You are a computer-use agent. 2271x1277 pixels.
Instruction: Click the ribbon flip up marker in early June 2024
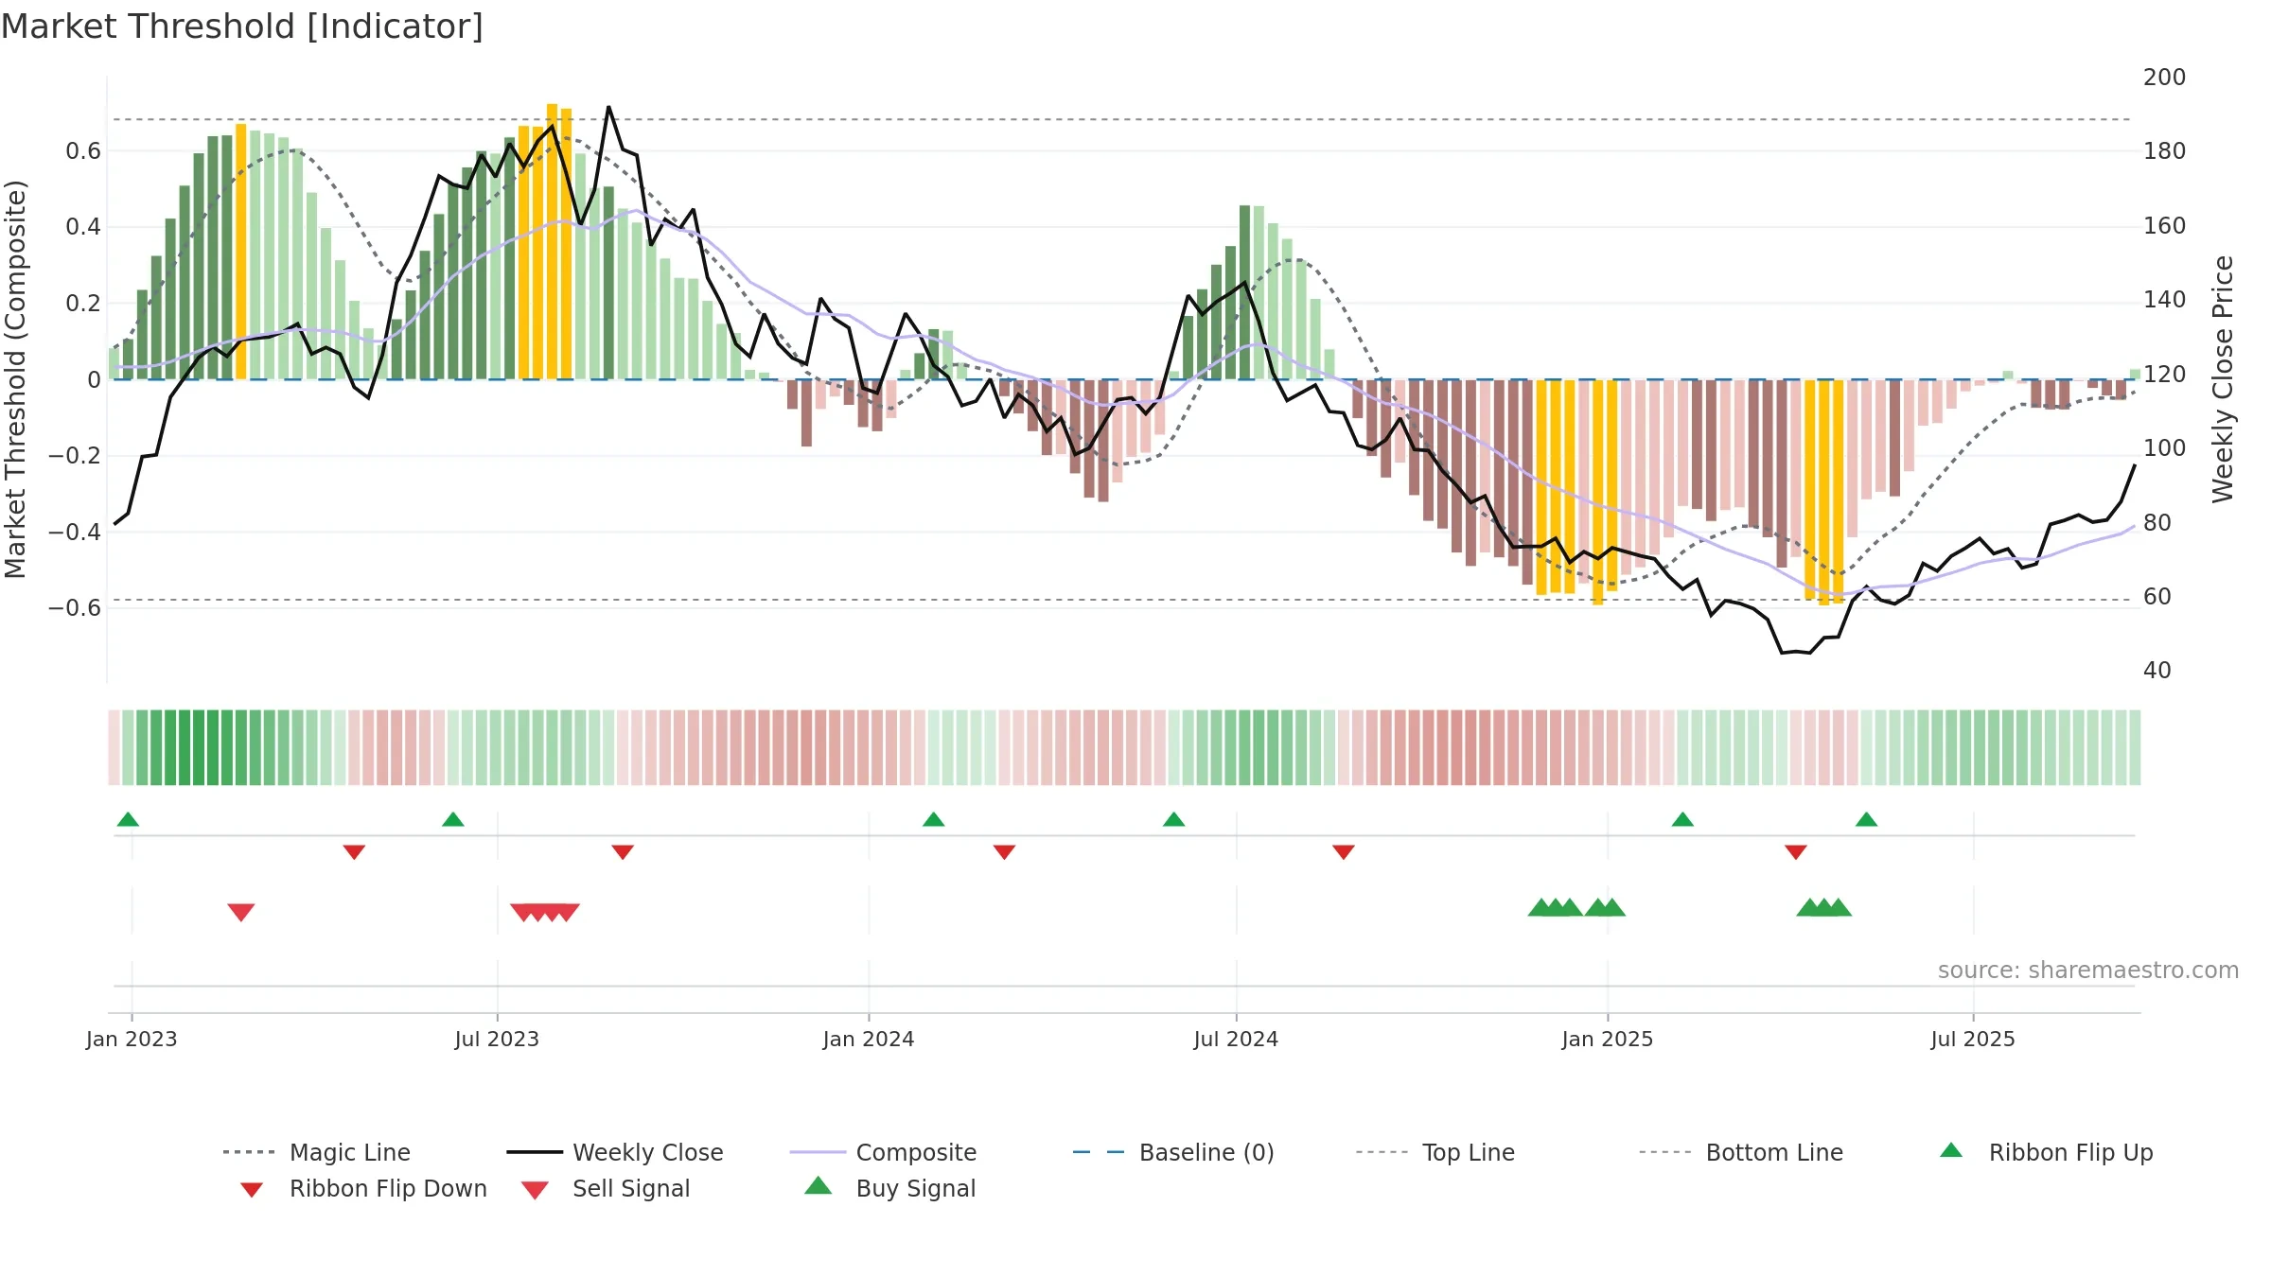(x=1174, y=819)
